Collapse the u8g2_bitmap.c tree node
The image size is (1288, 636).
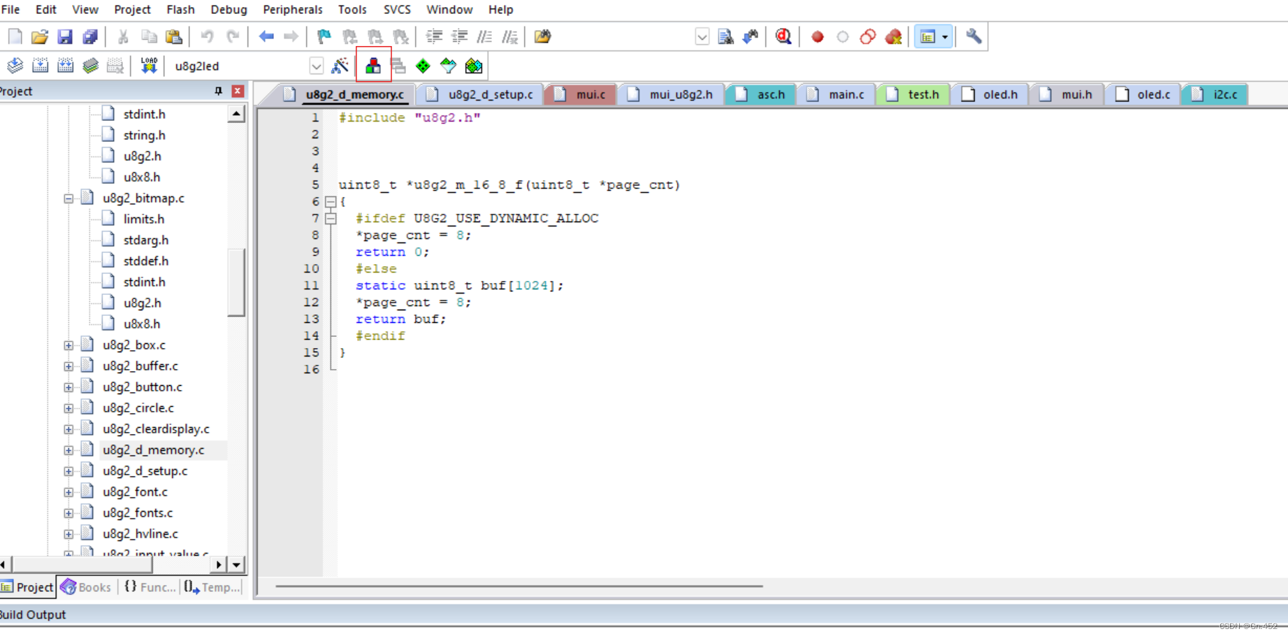(x=68, y=198)
